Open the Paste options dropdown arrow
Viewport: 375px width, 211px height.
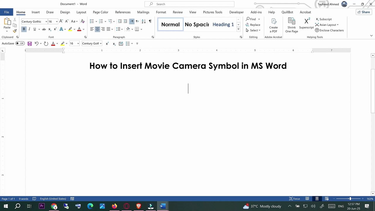[x=7, y=31]
